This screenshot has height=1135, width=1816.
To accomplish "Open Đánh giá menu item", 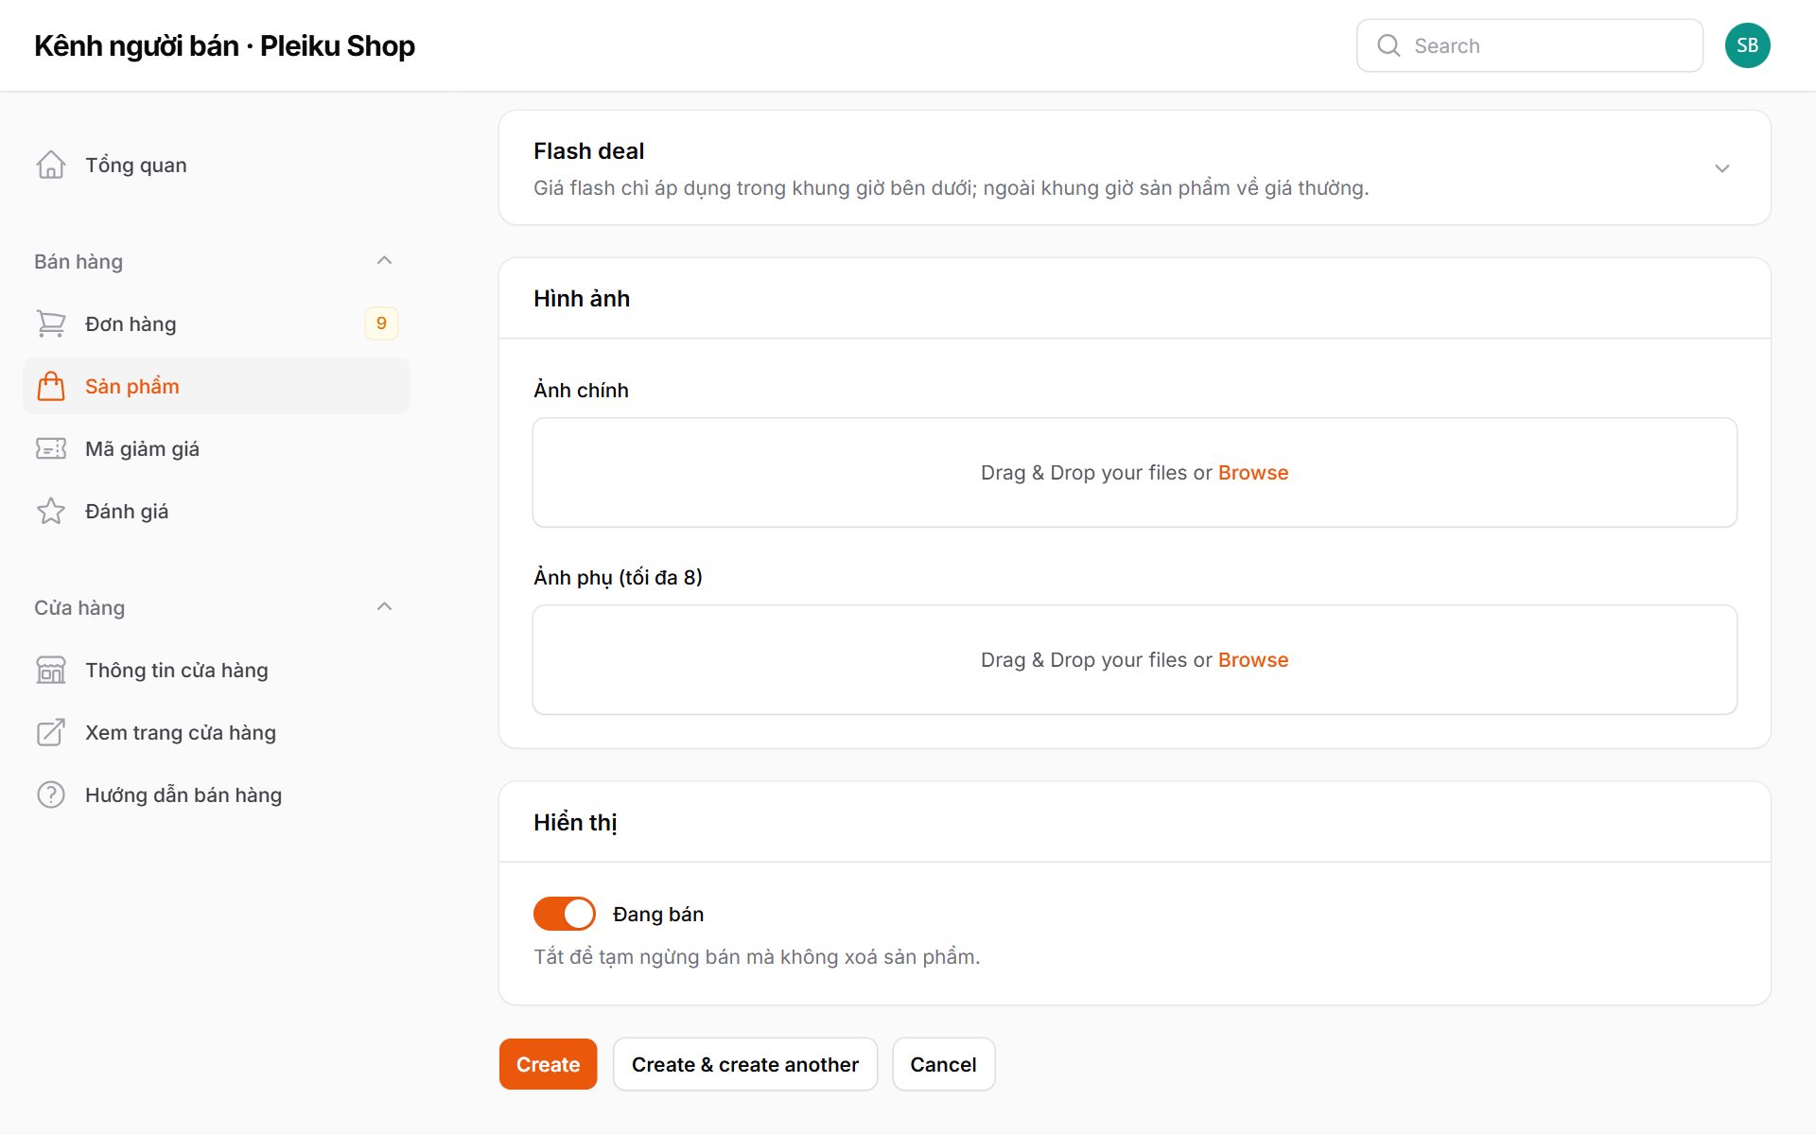I will click(x=216, y=511).
